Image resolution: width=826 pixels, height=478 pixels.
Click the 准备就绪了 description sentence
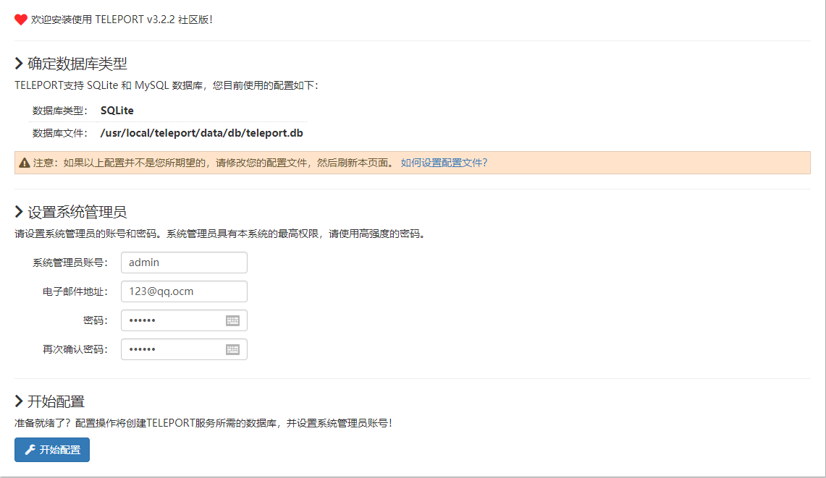[203, 423]
